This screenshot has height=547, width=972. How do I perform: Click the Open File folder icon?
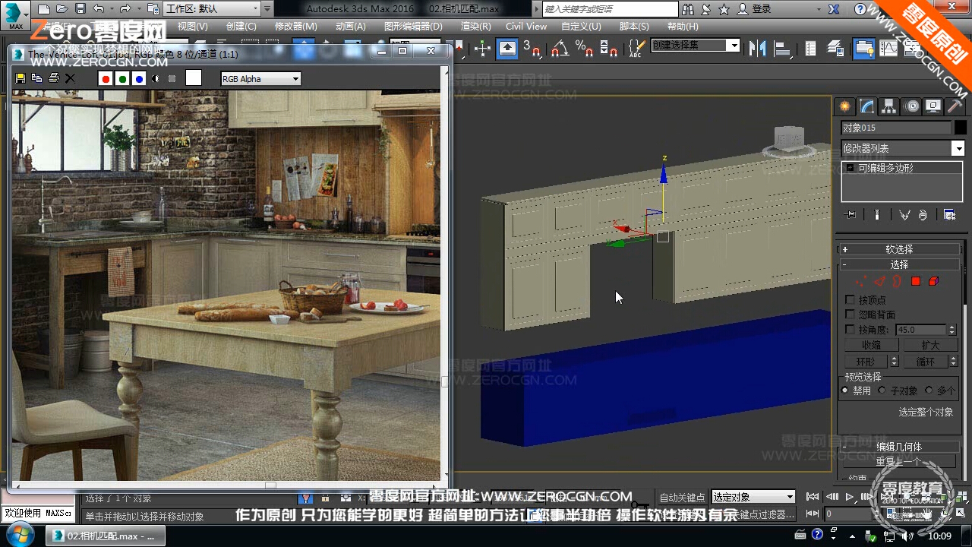(63, 9)
